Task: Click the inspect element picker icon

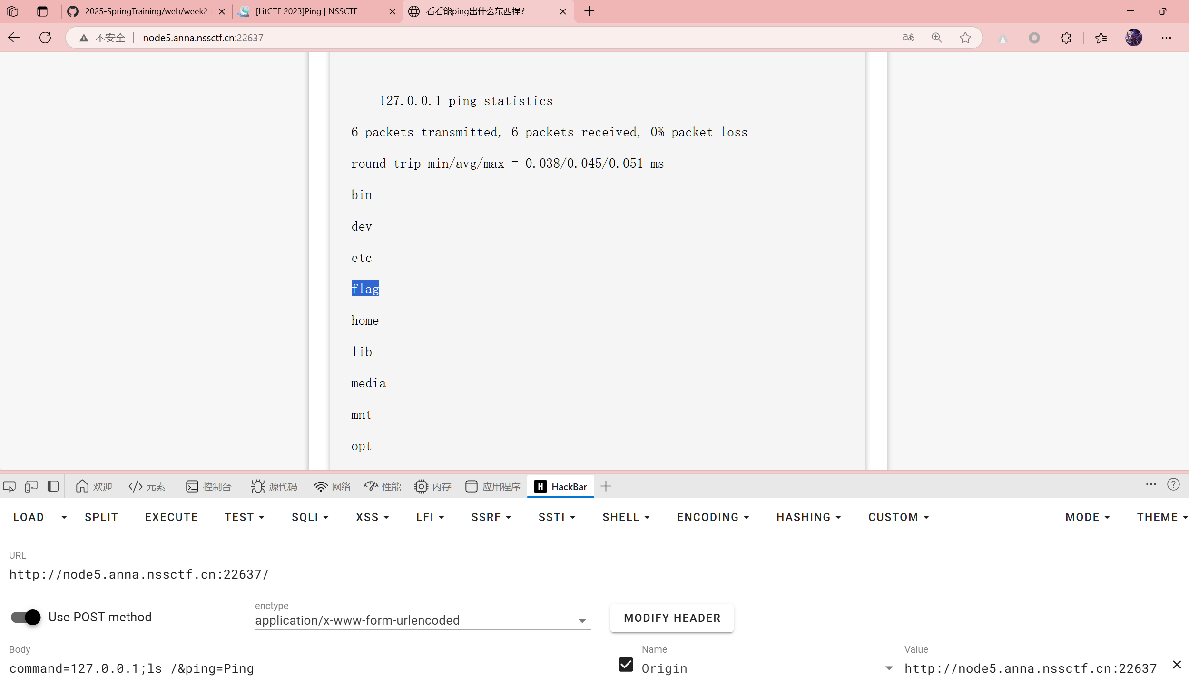Action: click(10, 486)
